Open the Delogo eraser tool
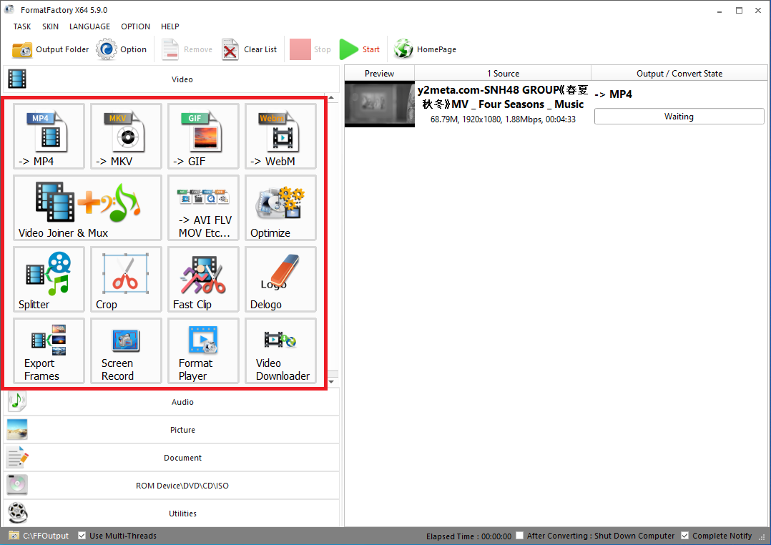Image resolution: width=771 pixels, height=545 pixels. click(280, 279)
